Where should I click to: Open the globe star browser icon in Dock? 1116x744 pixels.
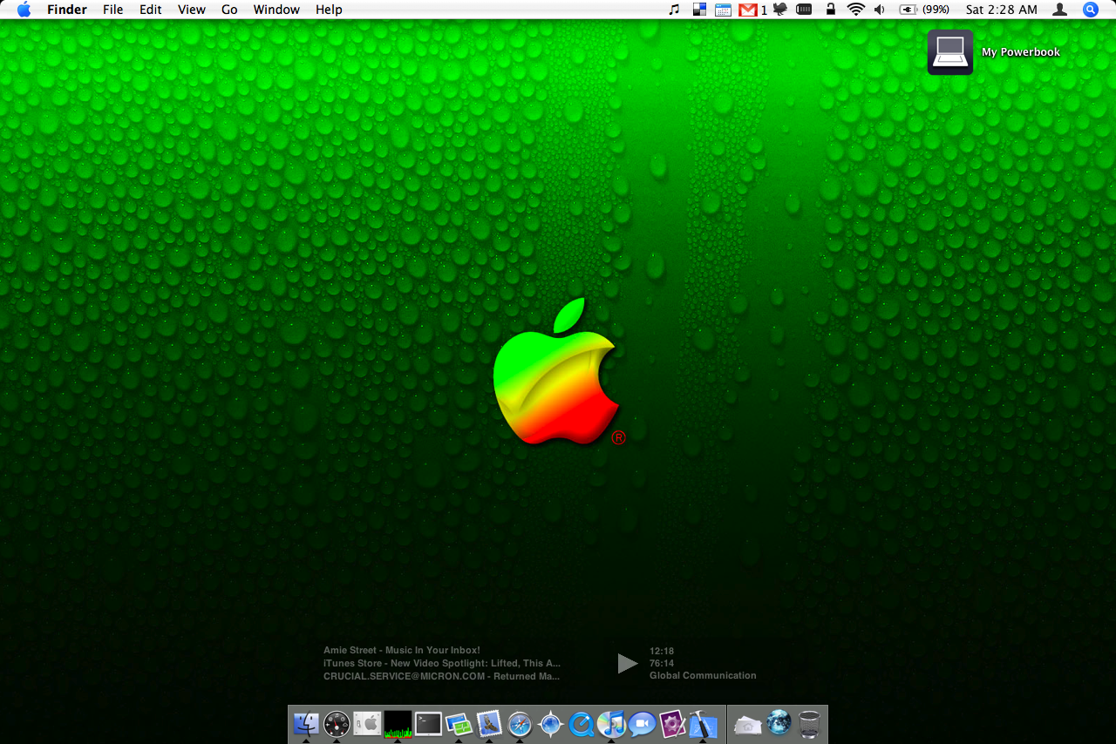click(550, 724)
